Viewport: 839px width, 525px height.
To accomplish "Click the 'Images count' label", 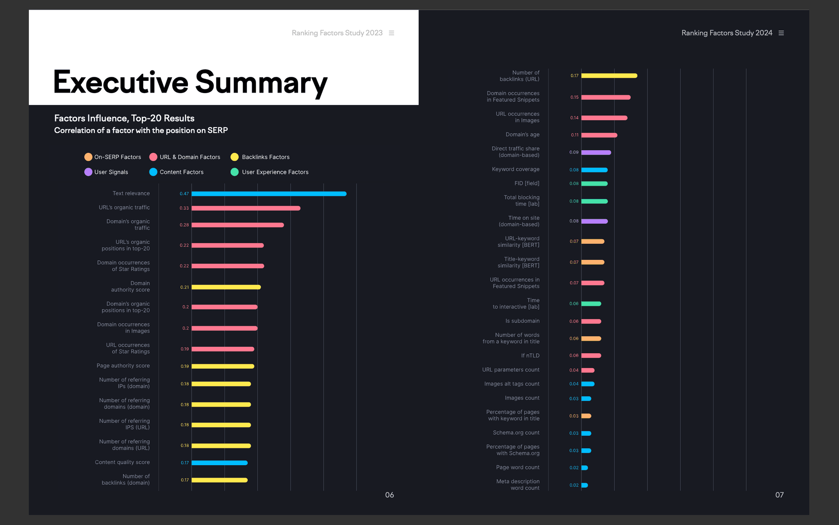I will [522, 398].
